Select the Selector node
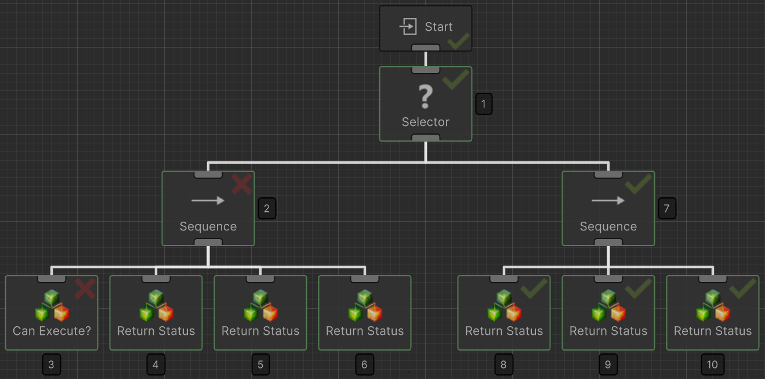The width and height of the screenshot is (765, 379). (x=425, y=122)
